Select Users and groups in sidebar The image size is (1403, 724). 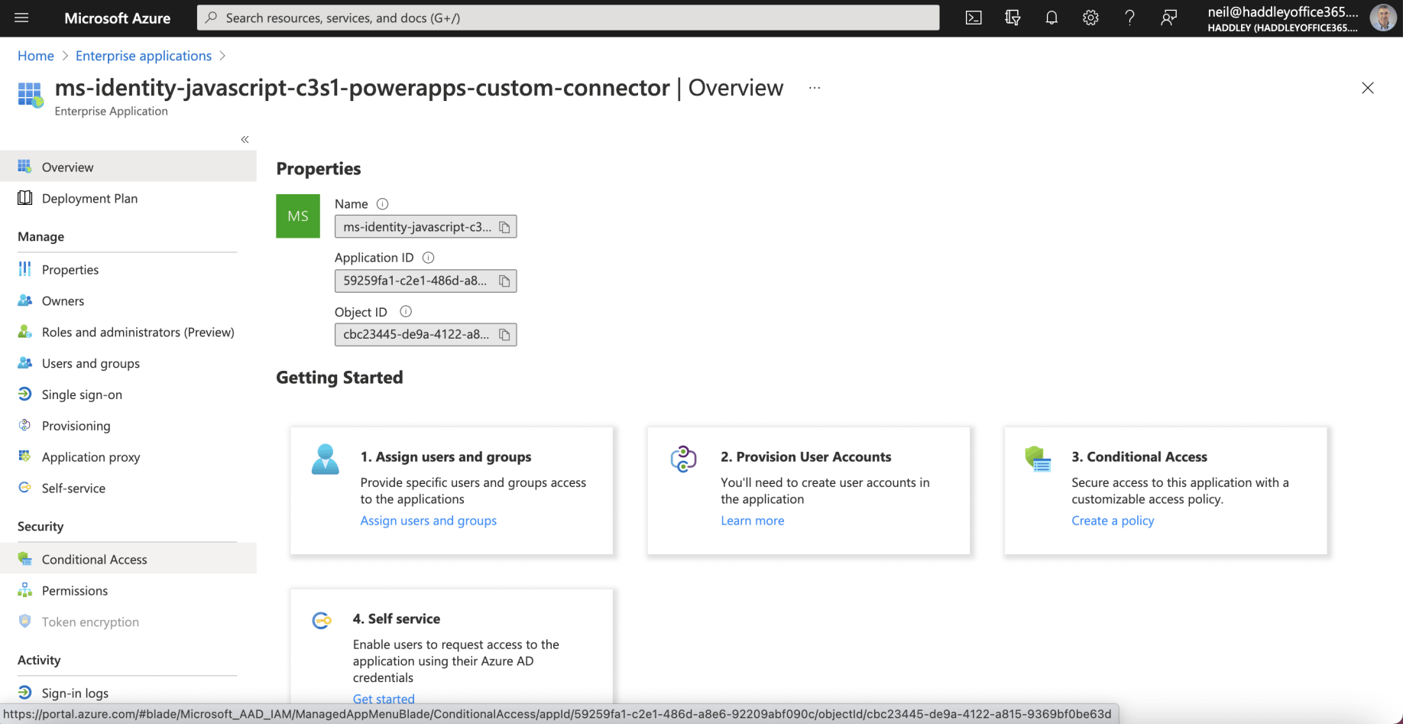[90, 363]
